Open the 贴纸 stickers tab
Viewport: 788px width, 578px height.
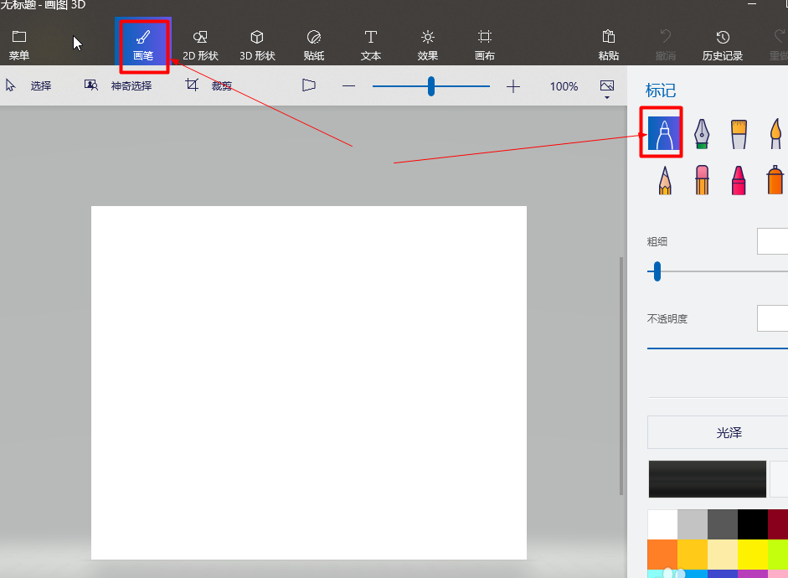[x=314, y=45]
